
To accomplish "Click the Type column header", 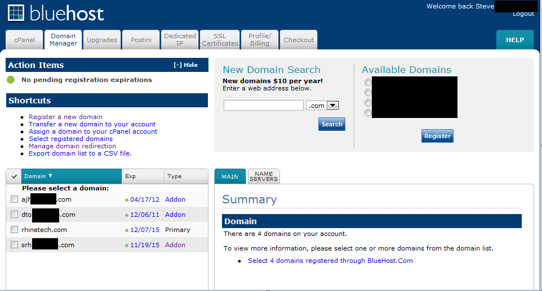I will click(186, 176).
